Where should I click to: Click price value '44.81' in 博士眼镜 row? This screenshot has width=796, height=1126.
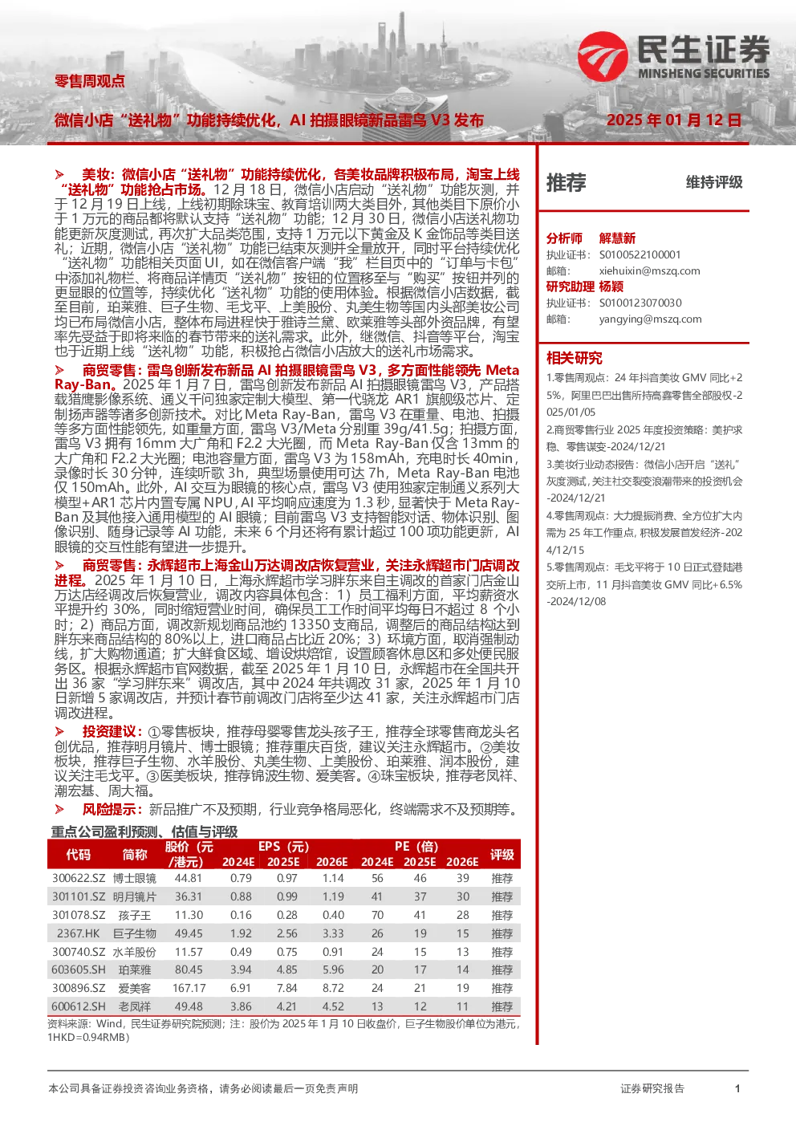(189, 878)
